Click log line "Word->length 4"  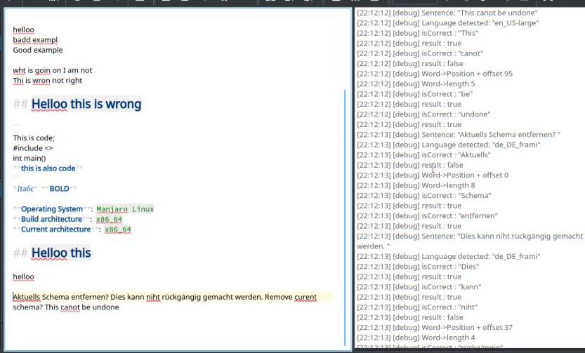point(416,338)
